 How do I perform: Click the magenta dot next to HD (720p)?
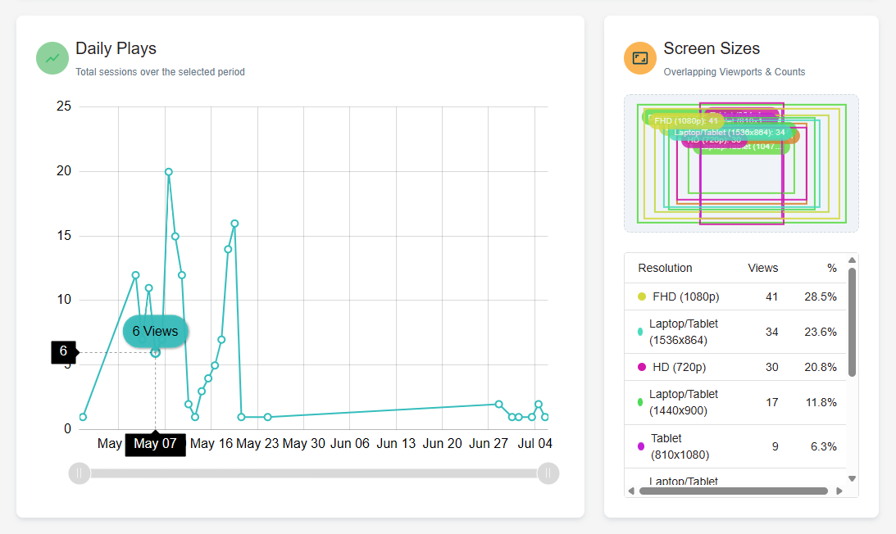tap(642, 367)
